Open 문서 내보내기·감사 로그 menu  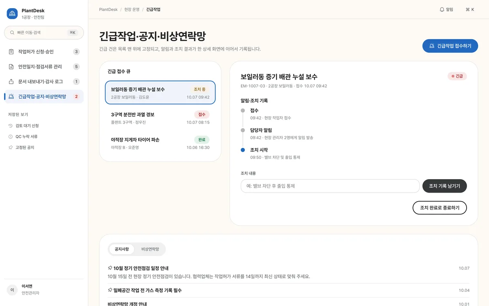point(44,82)
